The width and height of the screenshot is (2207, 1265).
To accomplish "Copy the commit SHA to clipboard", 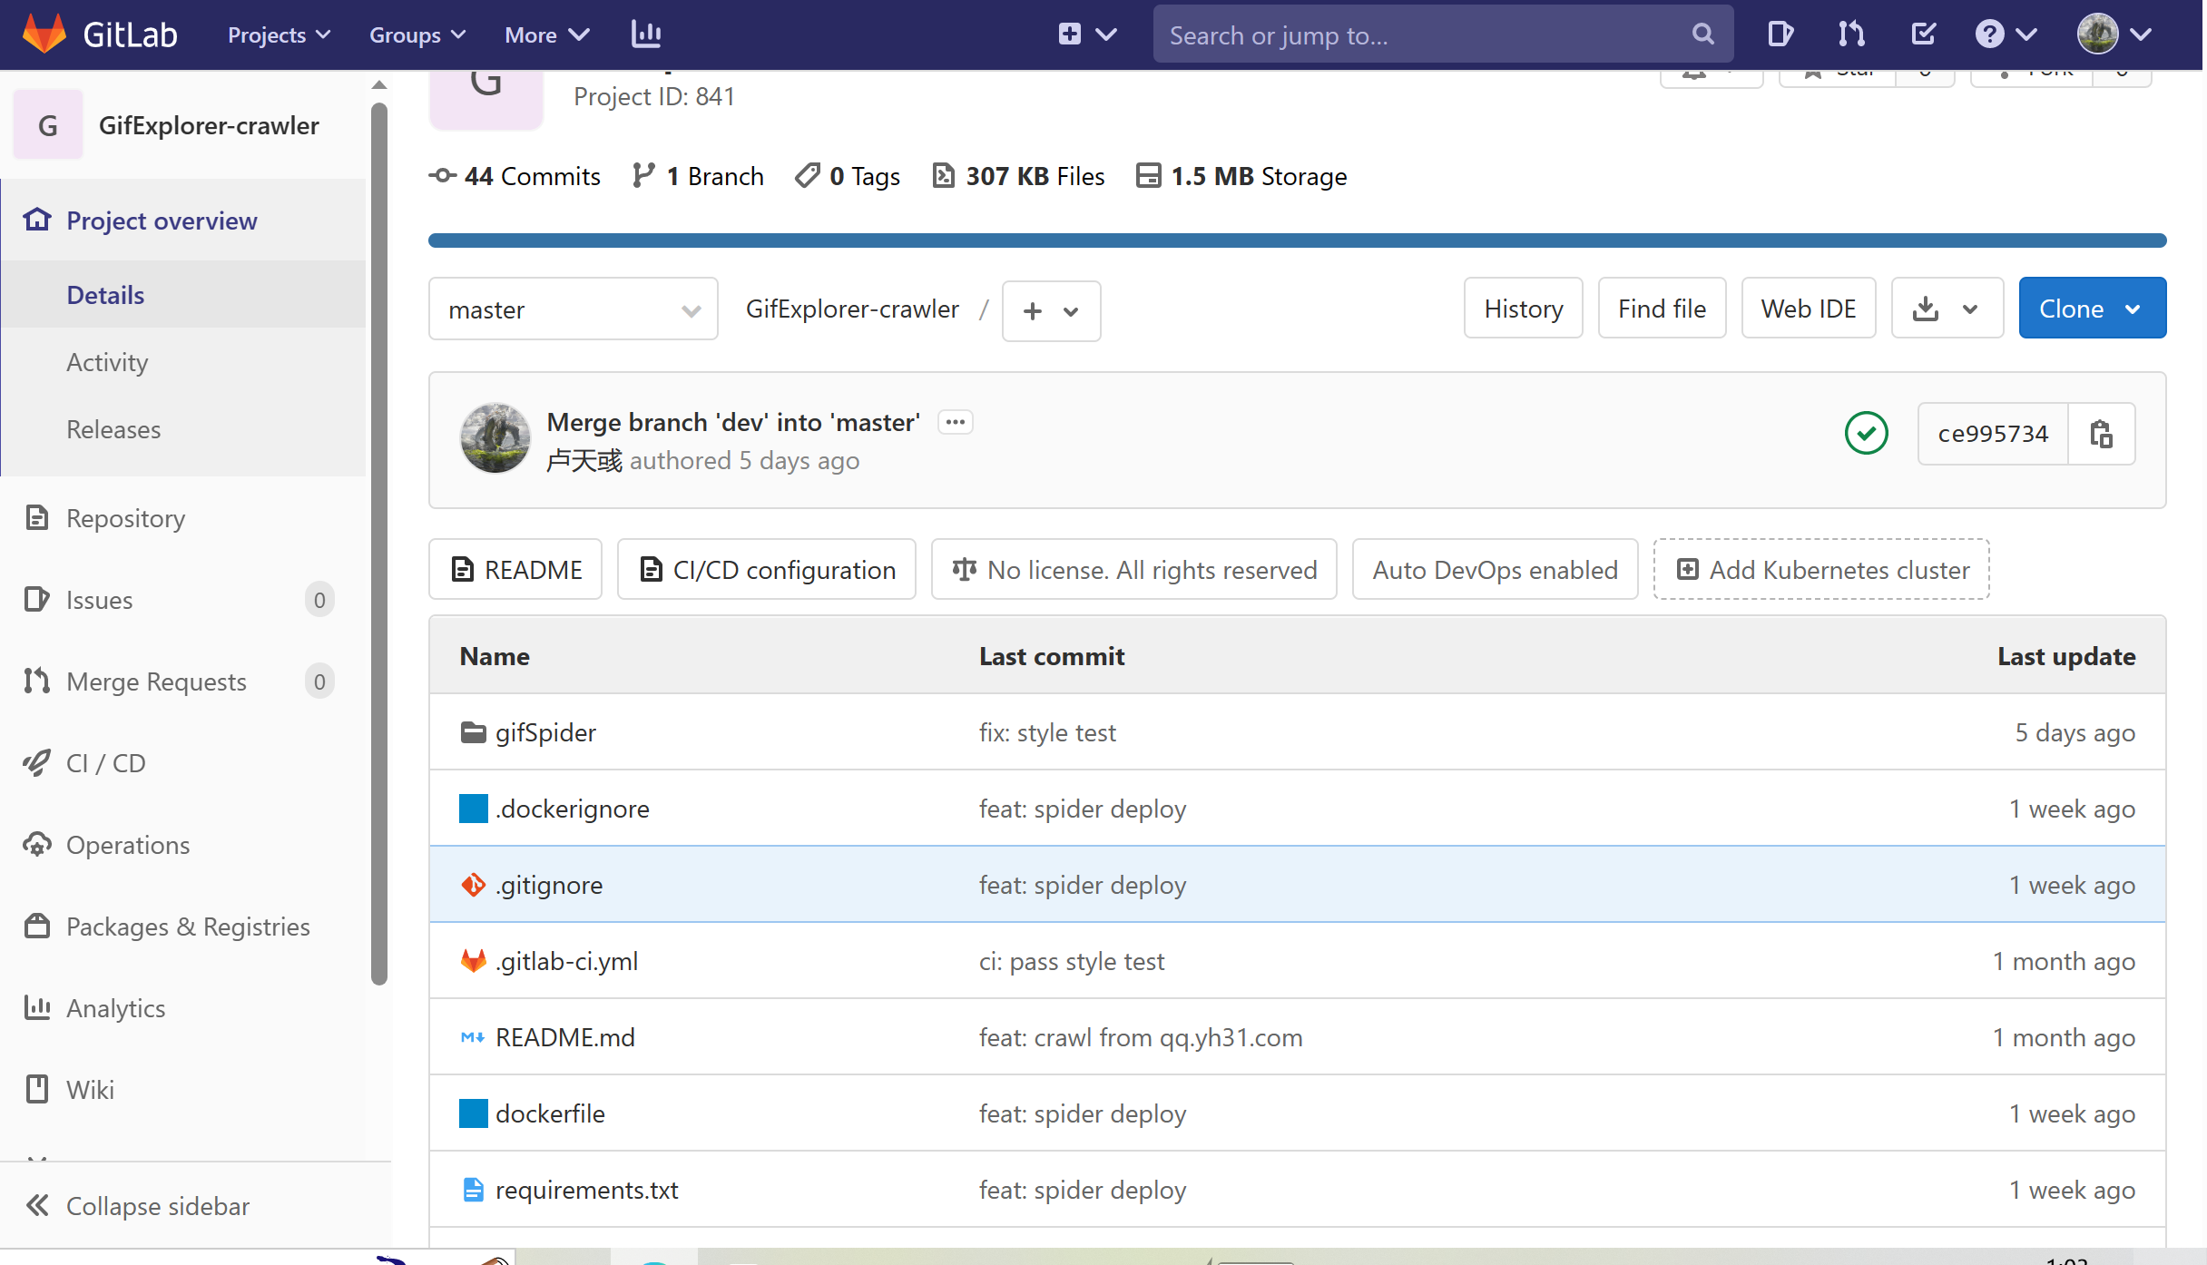I will tap(2102, 434).
